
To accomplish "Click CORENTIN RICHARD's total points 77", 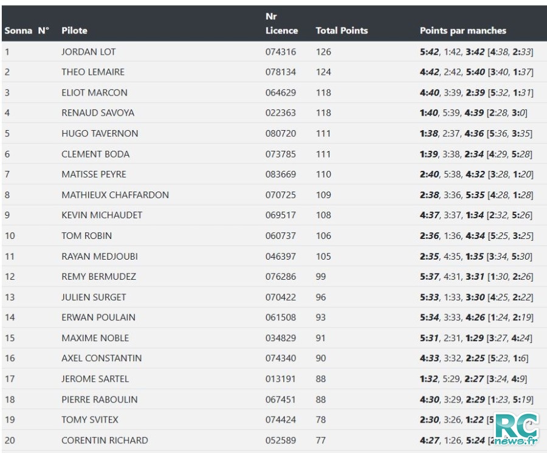I will [321, 440].
